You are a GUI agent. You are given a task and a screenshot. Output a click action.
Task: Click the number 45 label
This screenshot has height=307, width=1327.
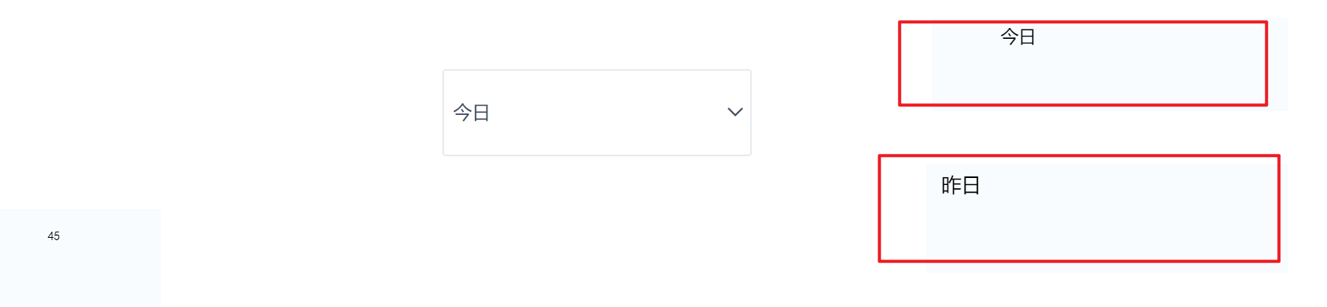click(x=54, y=235)
